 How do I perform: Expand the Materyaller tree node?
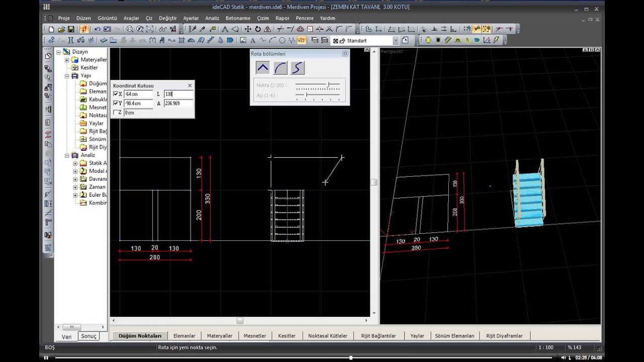pos(67,60)
